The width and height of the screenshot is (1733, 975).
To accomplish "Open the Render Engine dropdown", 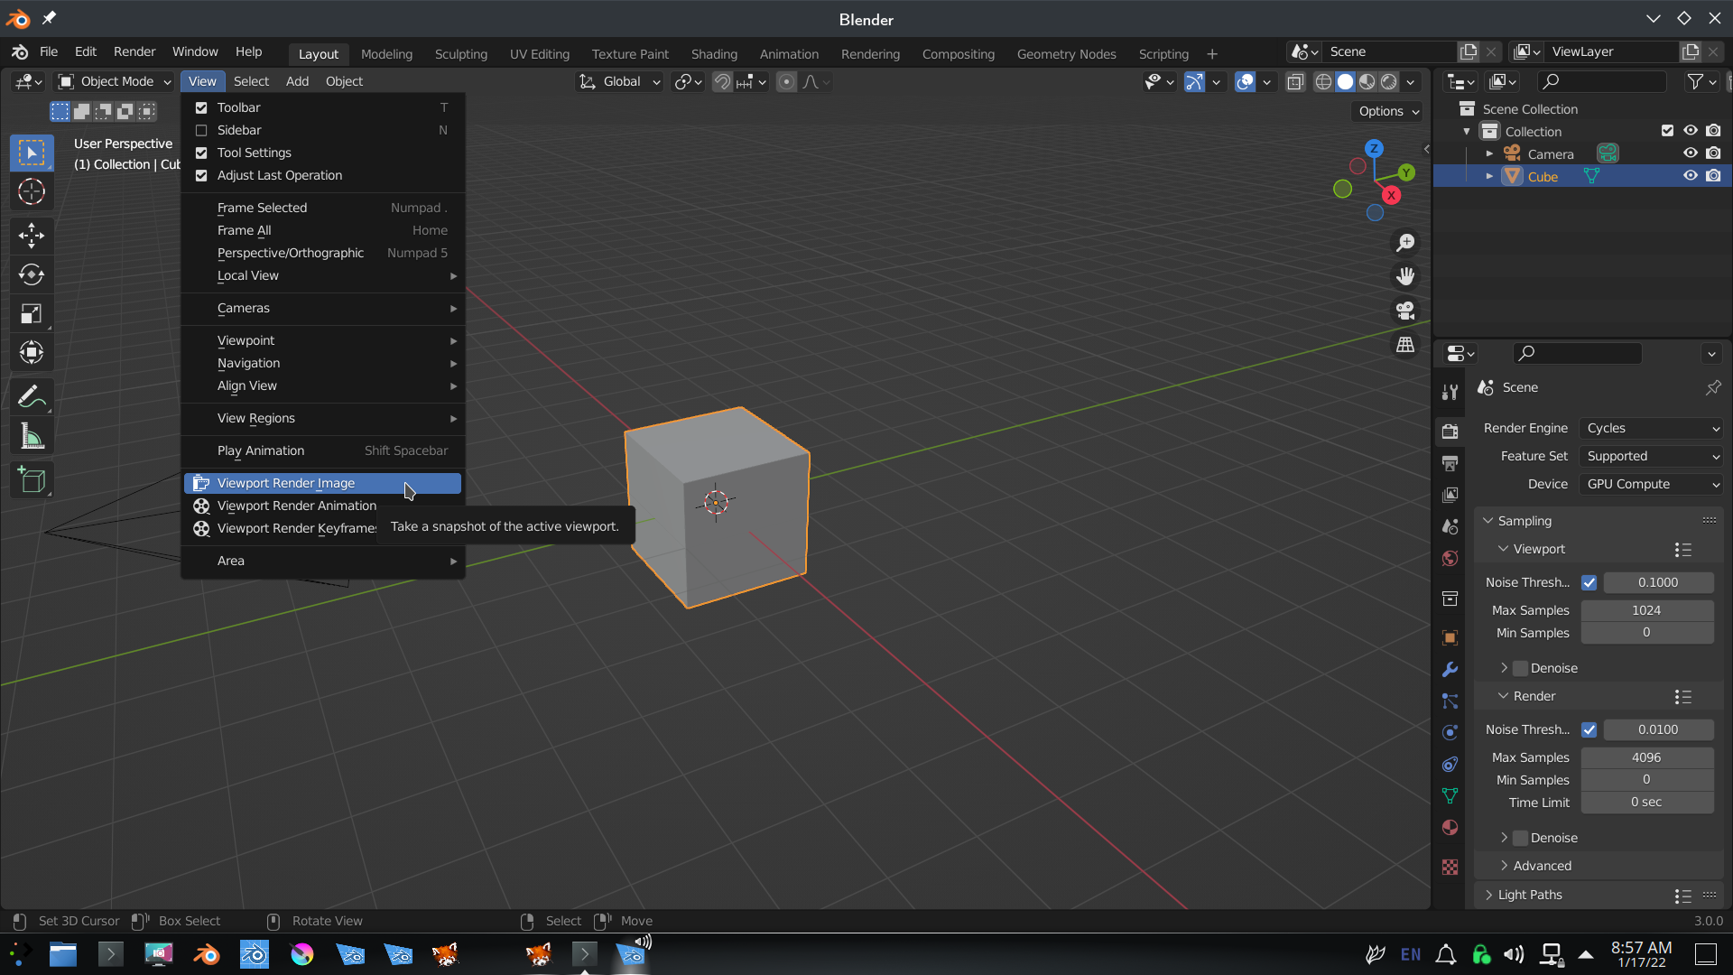I will point(1650,428).
